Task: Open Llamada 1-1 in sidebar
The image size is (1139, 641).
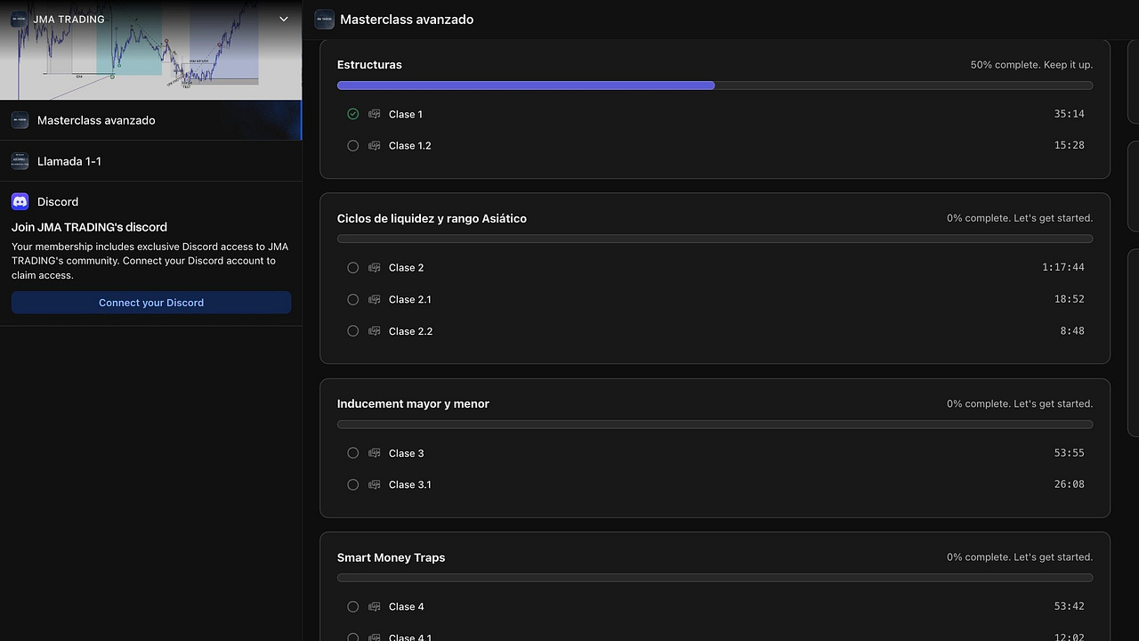Action: coord(150,161)
